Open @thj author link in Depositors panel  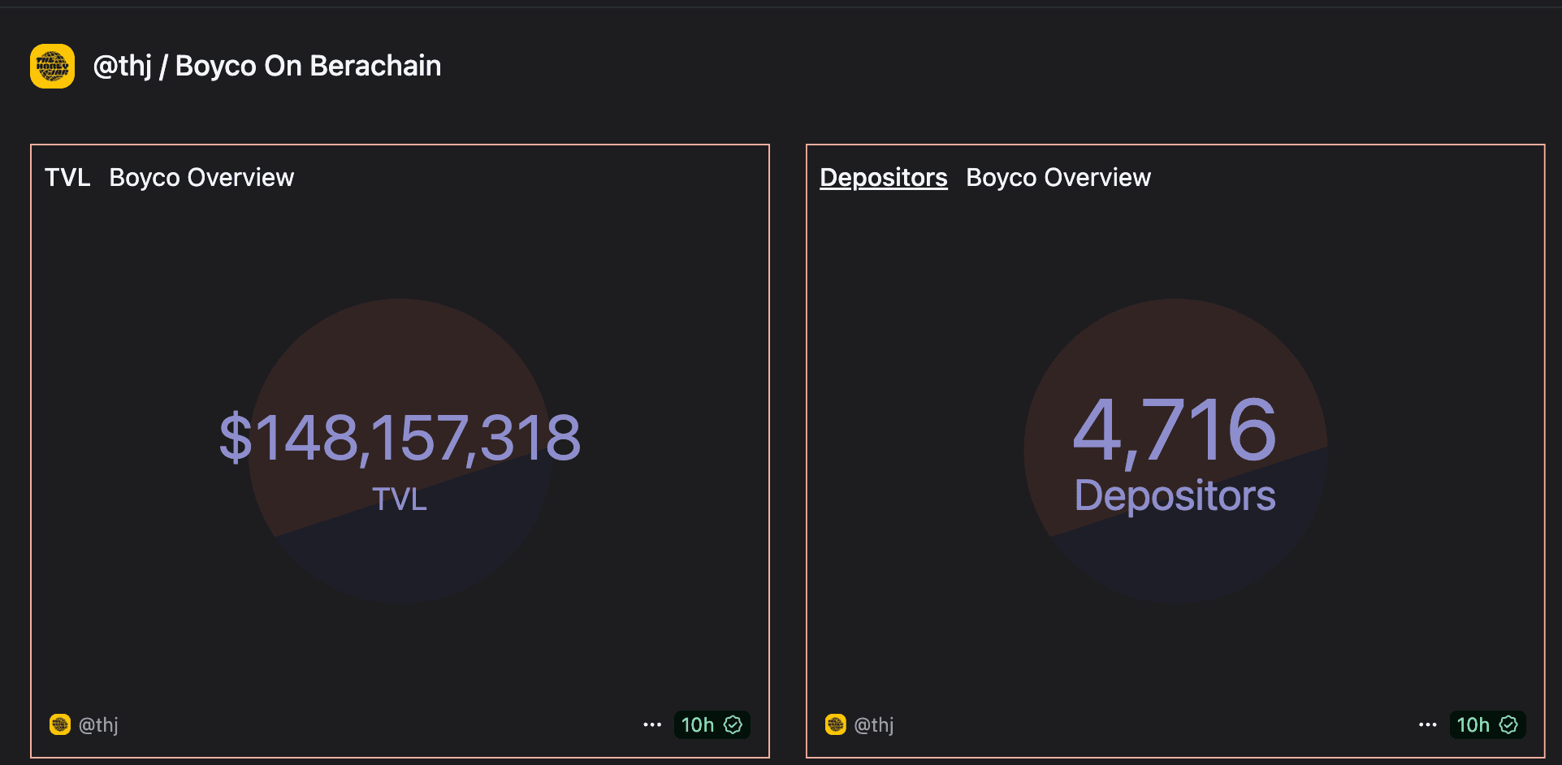click(x=874, y=724)
